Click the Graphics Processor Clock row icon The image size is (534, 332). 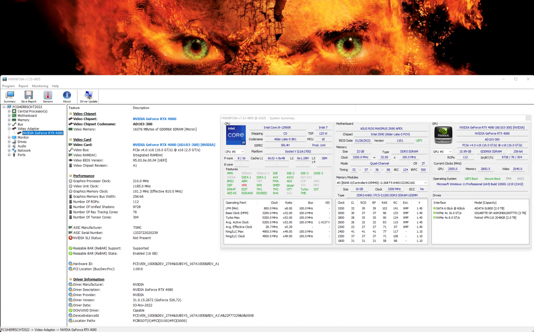pyautogui.click(x=71, y=181)
